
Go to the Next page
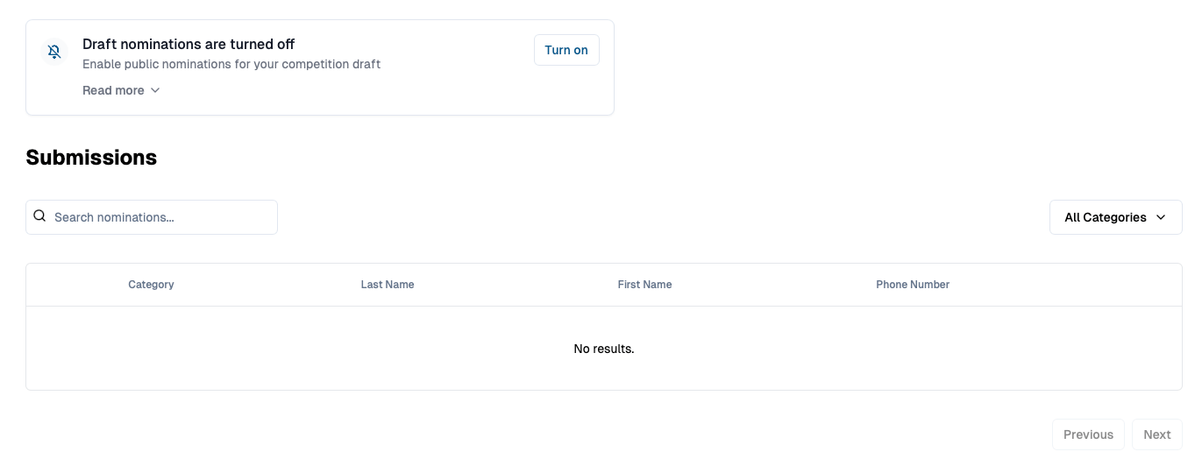1156,434
